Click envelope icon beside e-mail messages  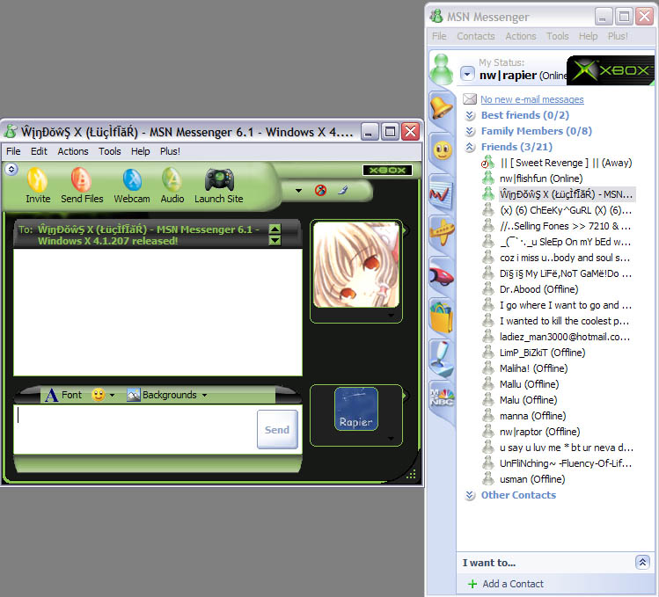click(x=470, y=99)
